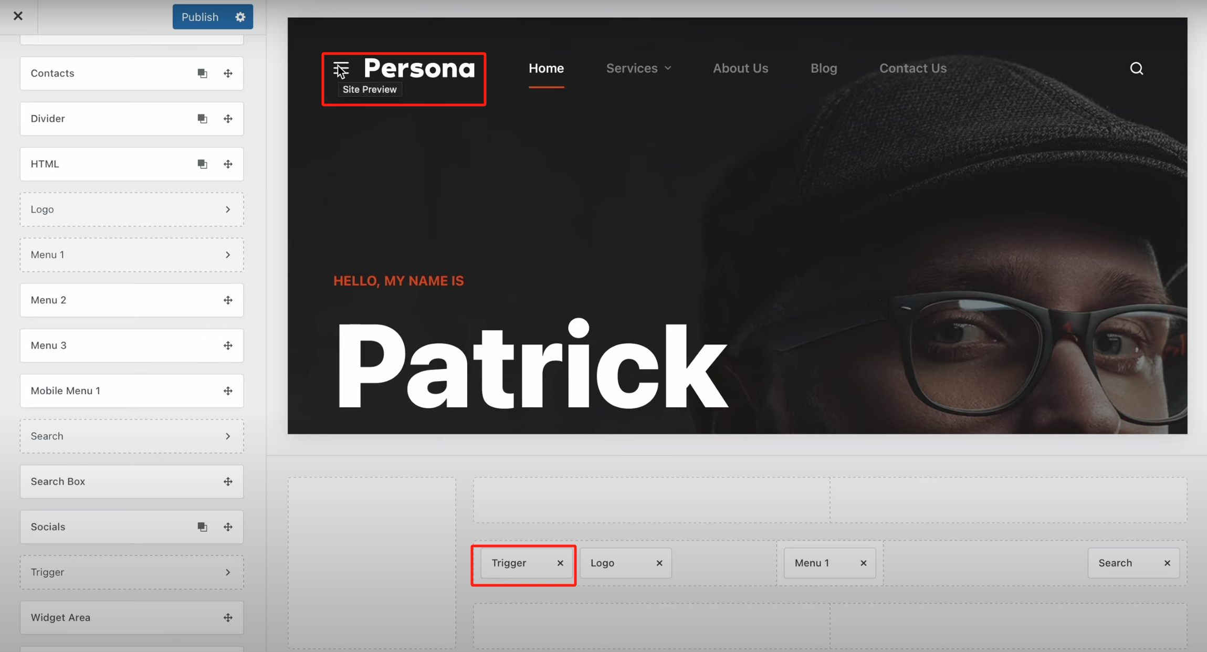Screen dimensions: 1207x652
Task: Click the move icon on Menu 2
Action: pyautogui.click(x=228, y=300)
